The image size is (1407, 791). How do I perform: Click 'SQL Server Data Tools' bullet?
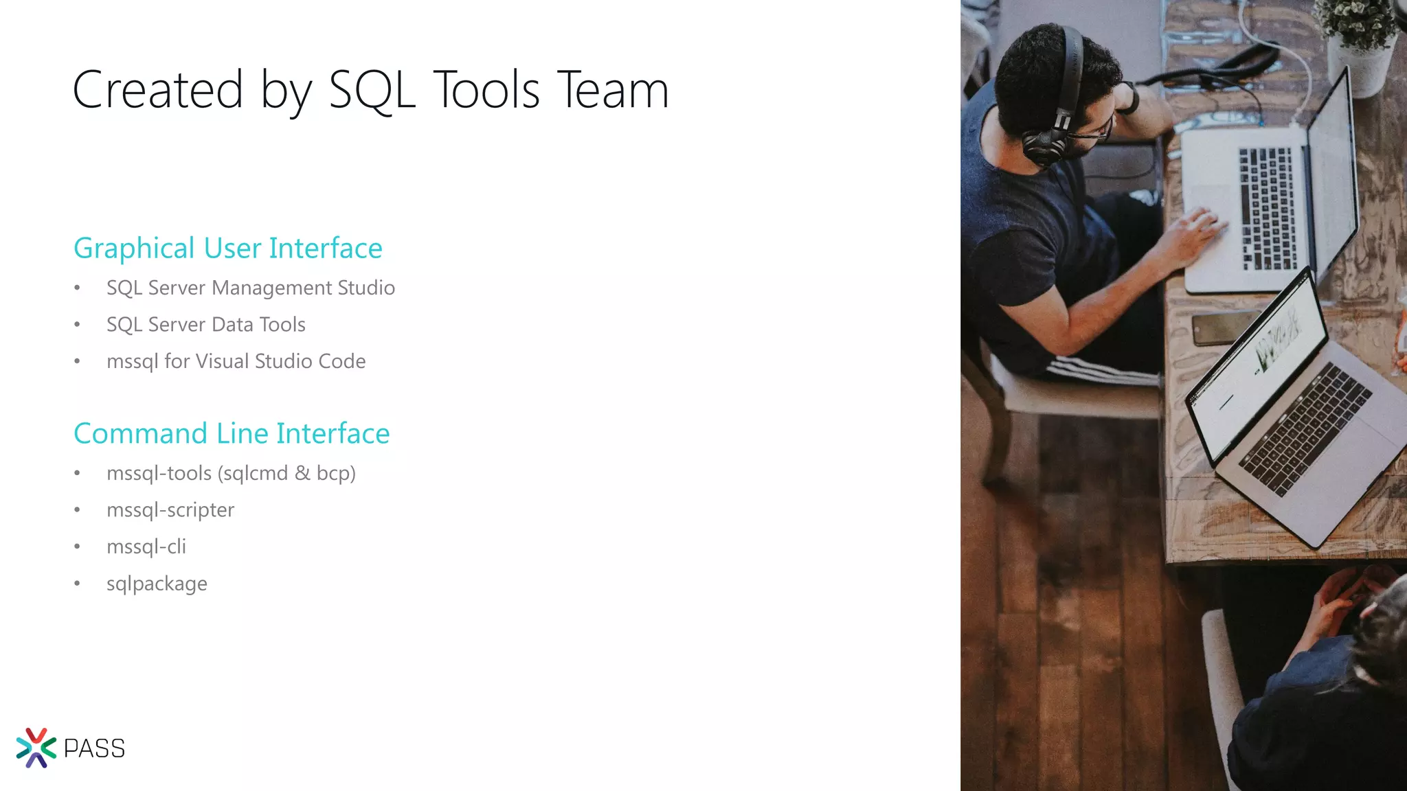click(206, 324)
